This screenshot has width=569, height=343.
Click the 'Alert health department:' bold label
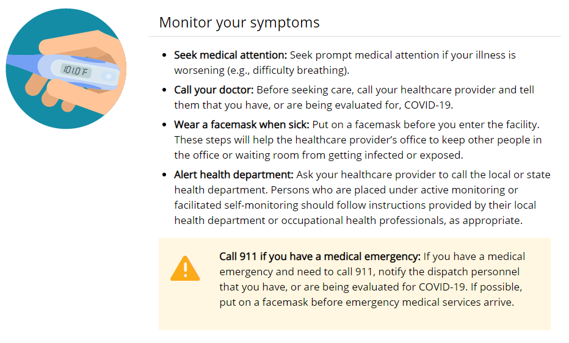[x=234, y=175]
